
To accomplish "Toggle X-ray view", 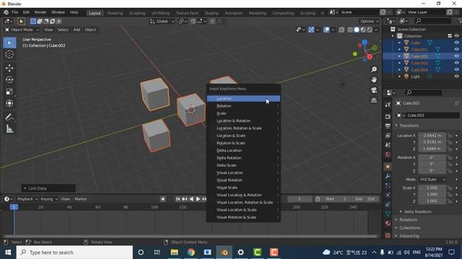I will click(341, 29).
